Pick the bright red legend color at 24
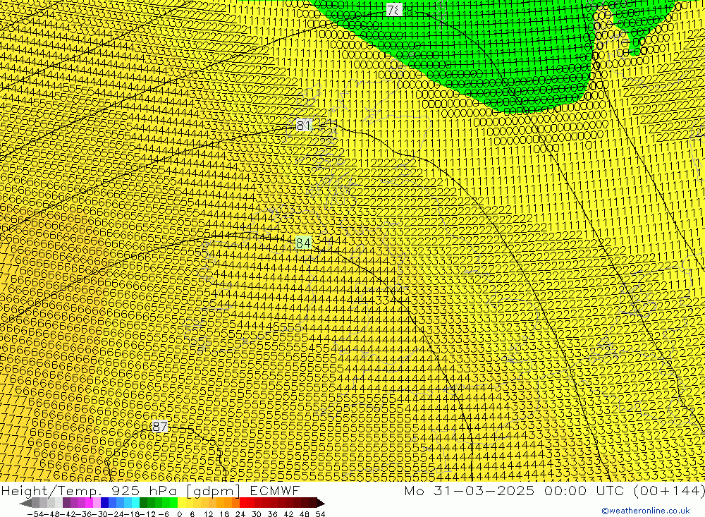 pyautogui.click(x=243, y=503)
